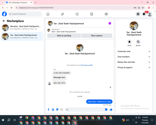This screenshot has height=125, width=156.
Task: Click the Search Facebook field
Action: click(x=25, y=14)
